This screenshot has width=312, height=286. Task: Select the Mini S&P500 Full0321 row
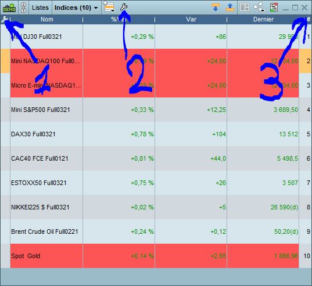[x=156, y=110]
